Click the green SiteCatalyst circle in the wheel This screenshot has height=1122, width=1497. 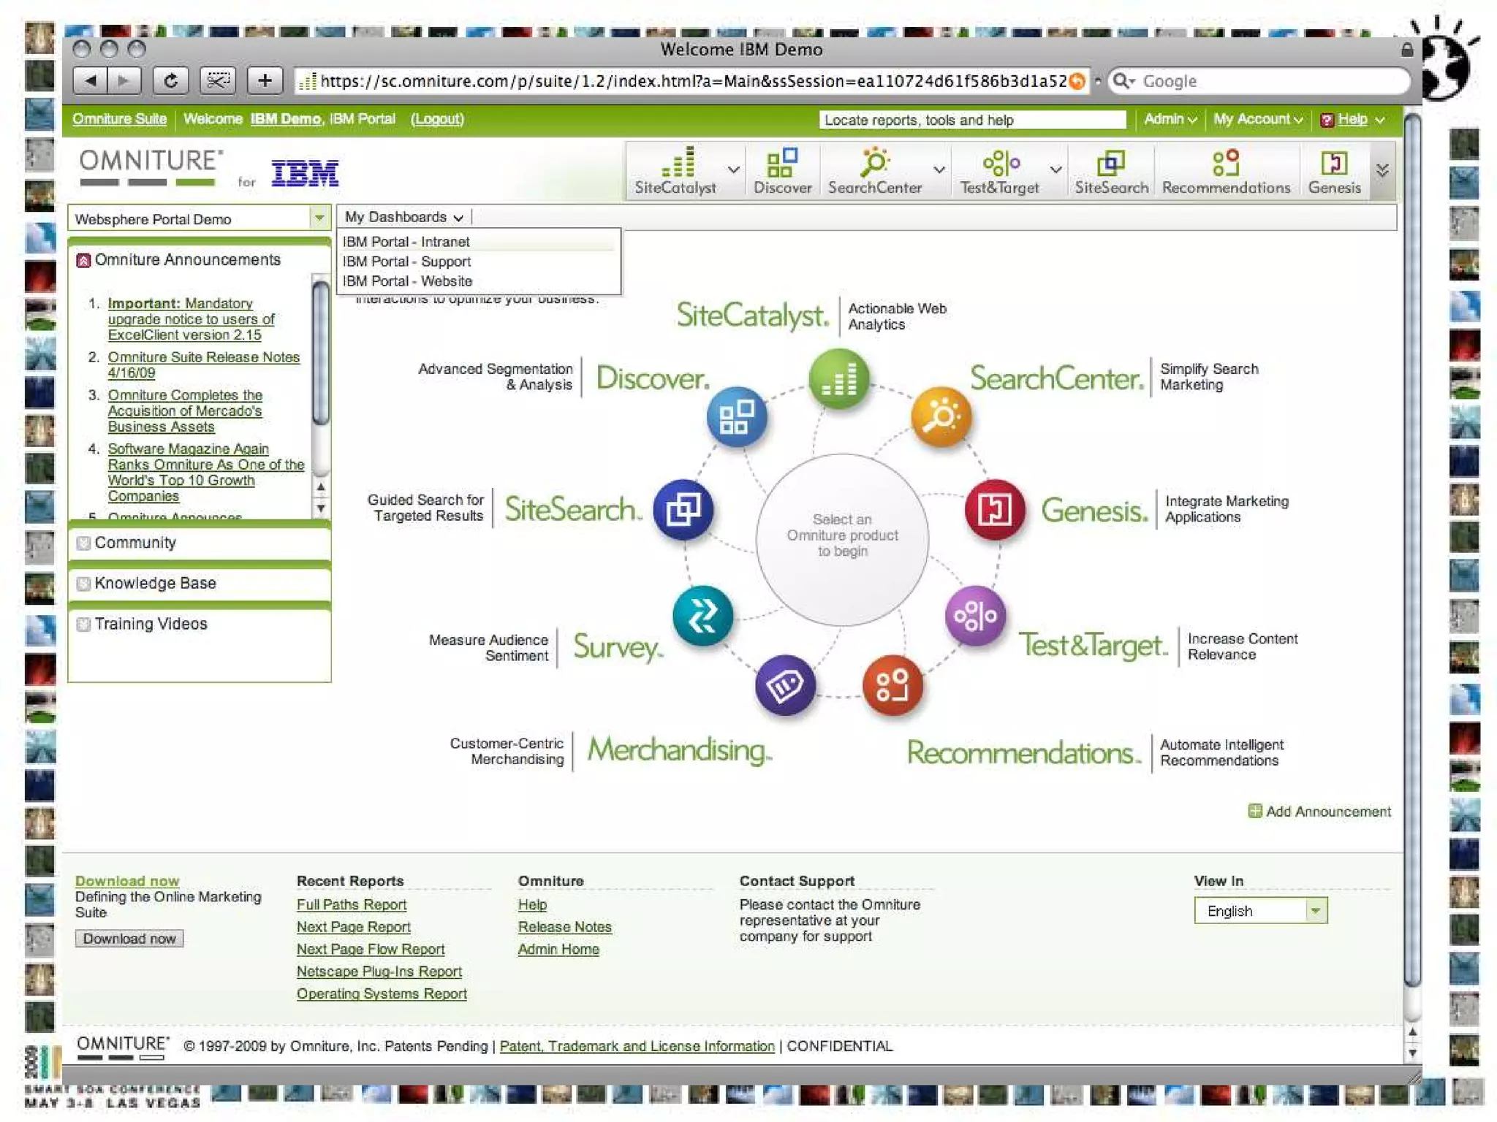pyautogui.click(x=839, y=379)
